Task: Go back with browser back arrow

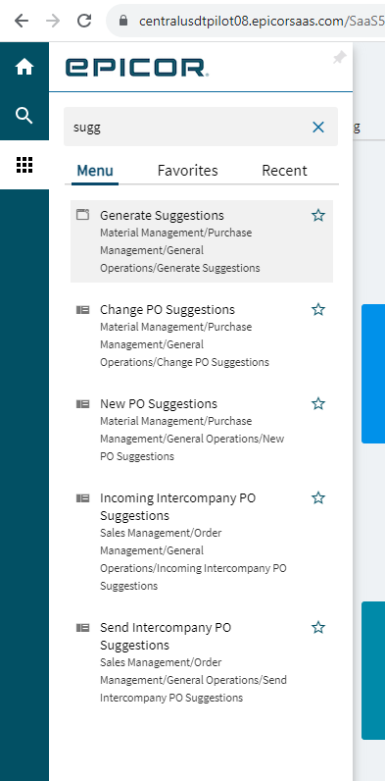Action: point(22,21)
